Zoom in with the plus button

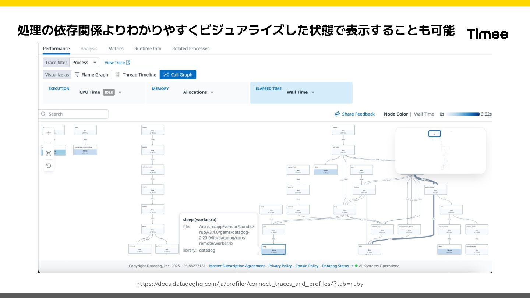[49, 133]
